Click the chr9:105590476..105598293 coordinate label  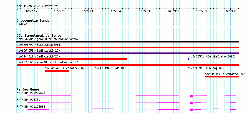(x=37, y=6)
